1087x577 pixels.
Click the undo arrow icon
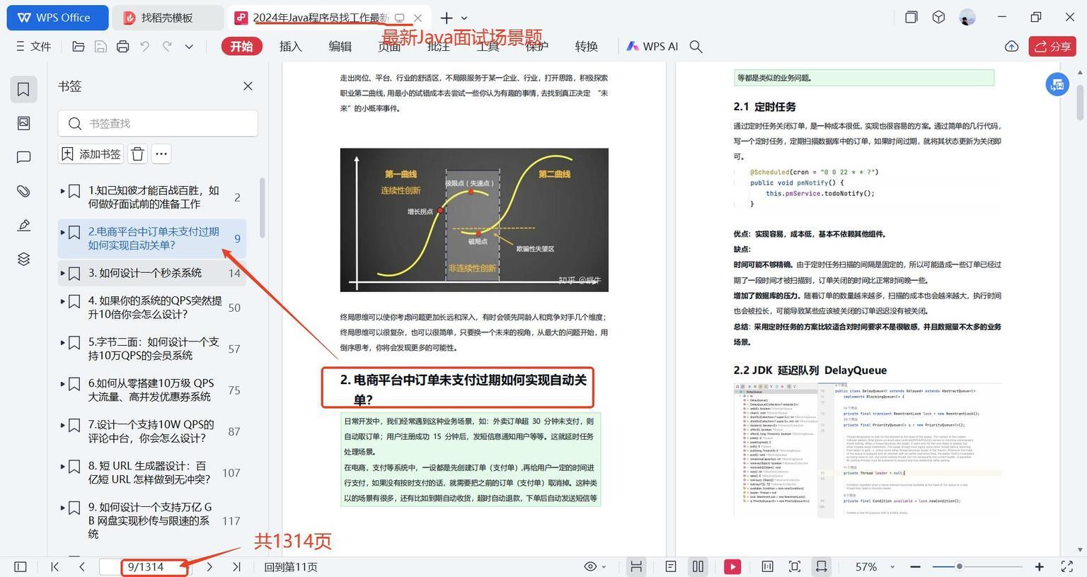point(145,47)
